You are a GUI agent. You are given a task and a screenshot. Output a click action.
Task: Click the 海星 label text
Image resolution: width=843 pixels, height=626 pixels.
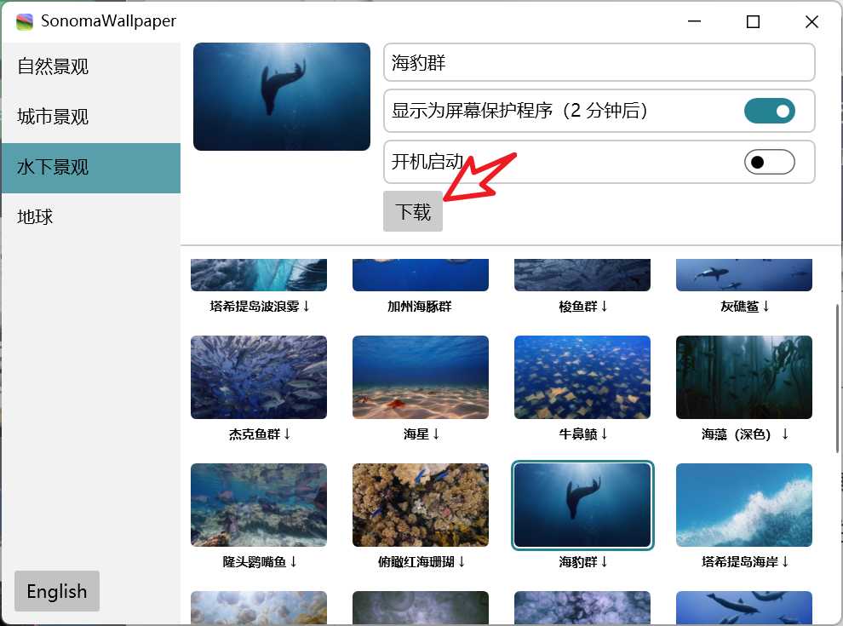(421, 434)
